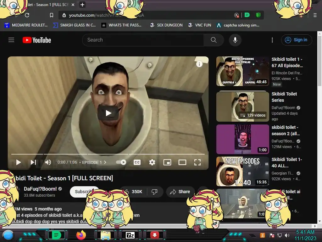The width and height of the screenshot is (322, 242).
Task: Open the YouTube three-dot settings menu
Action: (272, 40)
